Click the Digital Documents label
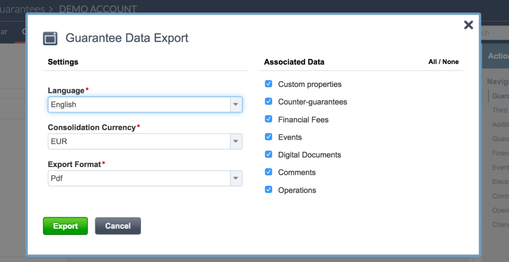Image resolution: width=509 pixels, height=262 pixels. coord(309,155)
